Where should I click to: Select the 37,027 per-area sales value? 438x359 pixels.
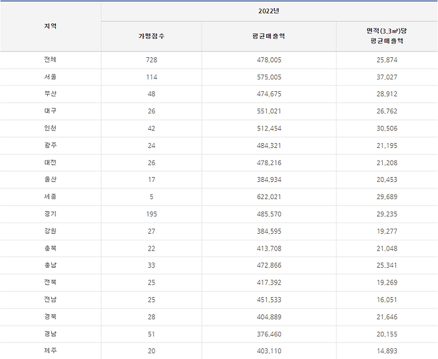[386, 77]
